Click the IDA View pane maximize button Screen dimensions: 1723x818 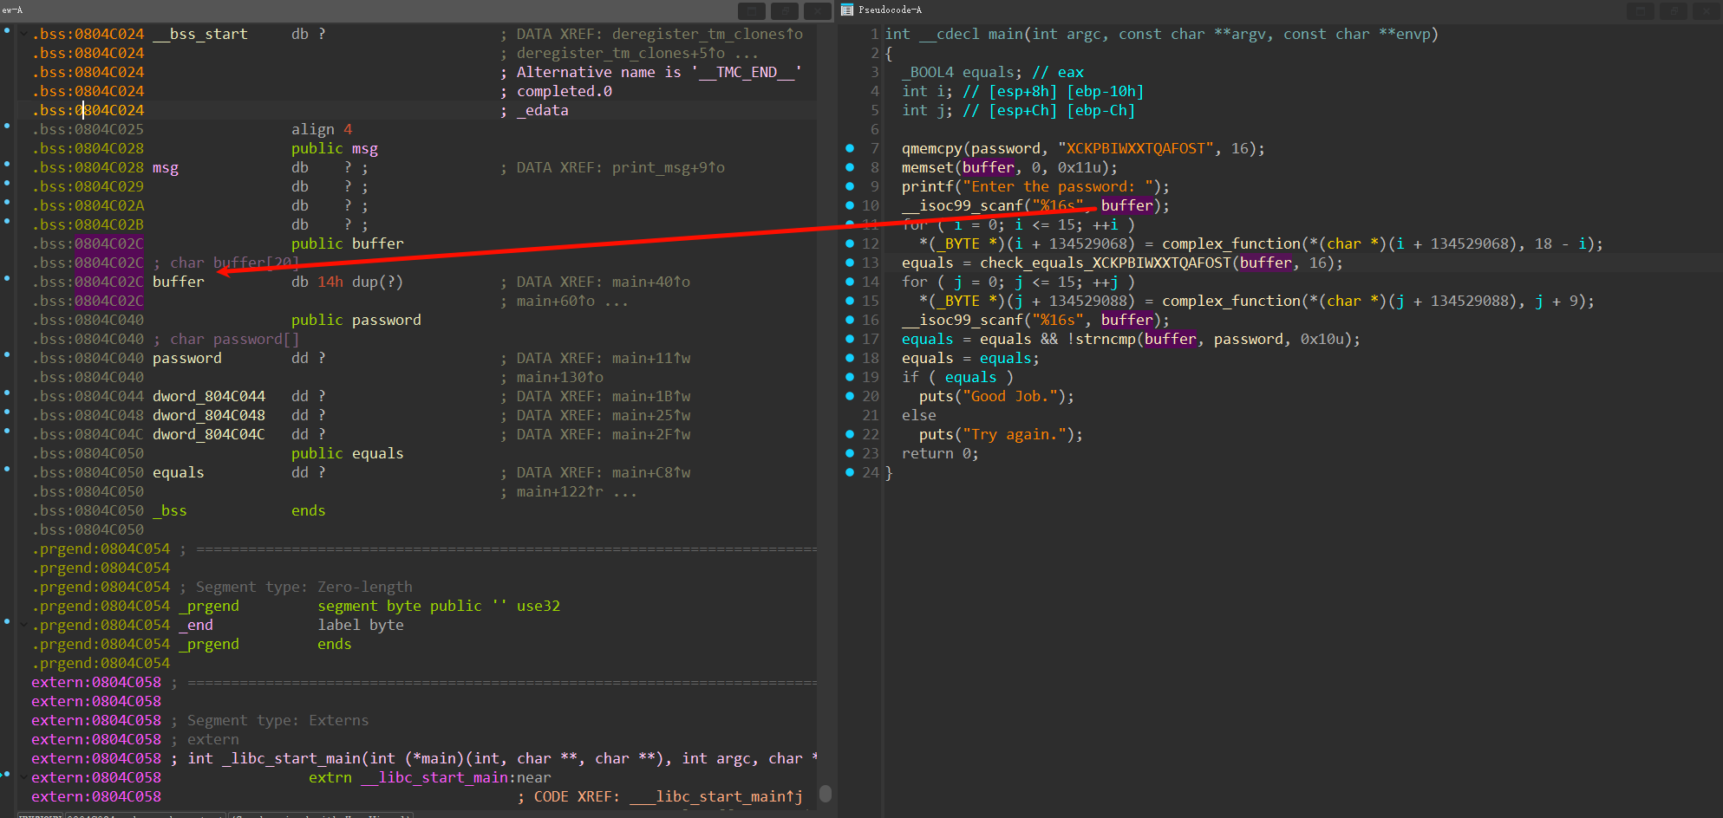coord(785,10)
